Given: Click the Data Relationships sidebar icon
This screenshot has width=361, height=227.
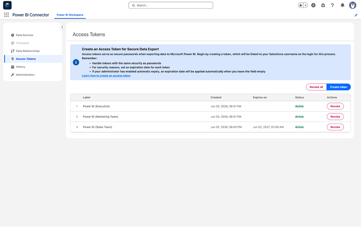Looking at the screenshot, I should pyautogui.click(x=12, y=51).
